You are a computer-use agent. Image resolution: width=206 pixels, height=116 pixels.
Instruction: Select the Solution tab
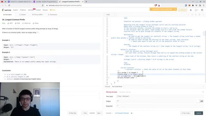pyautogui.click(x=23, y=15)
